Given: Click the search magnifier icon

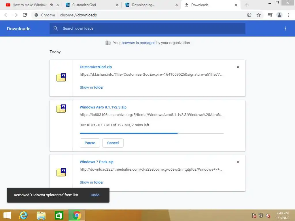Looking at the screenshot, I should pyautogui.click(x=56, y=28).
